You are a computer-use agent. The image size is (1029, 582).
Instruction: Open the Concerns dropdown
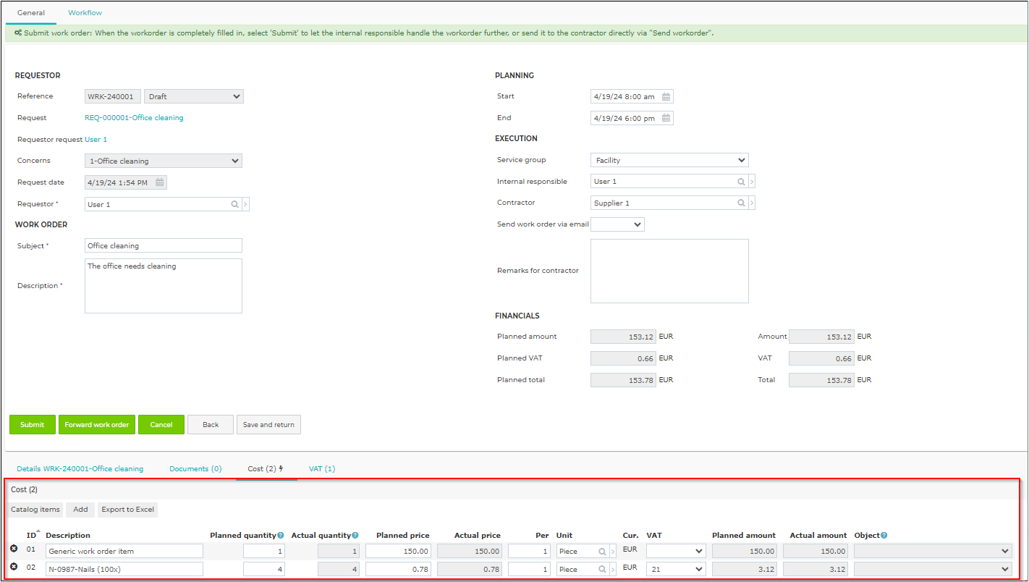[164, 161]
